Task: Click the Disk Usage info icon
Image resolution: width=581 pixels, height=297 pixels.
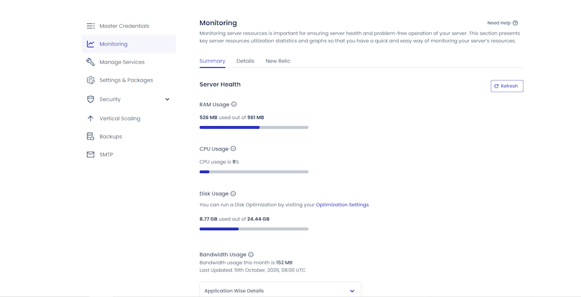Action: coord(233,194)
